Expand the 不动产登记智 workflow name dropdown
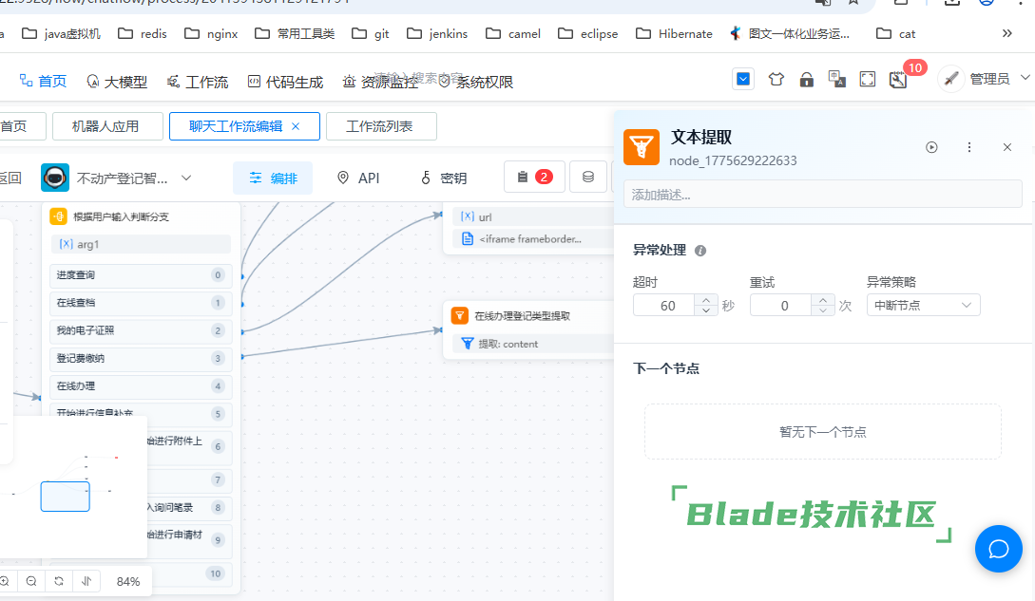1035x601 pixels. coord(186,178)
